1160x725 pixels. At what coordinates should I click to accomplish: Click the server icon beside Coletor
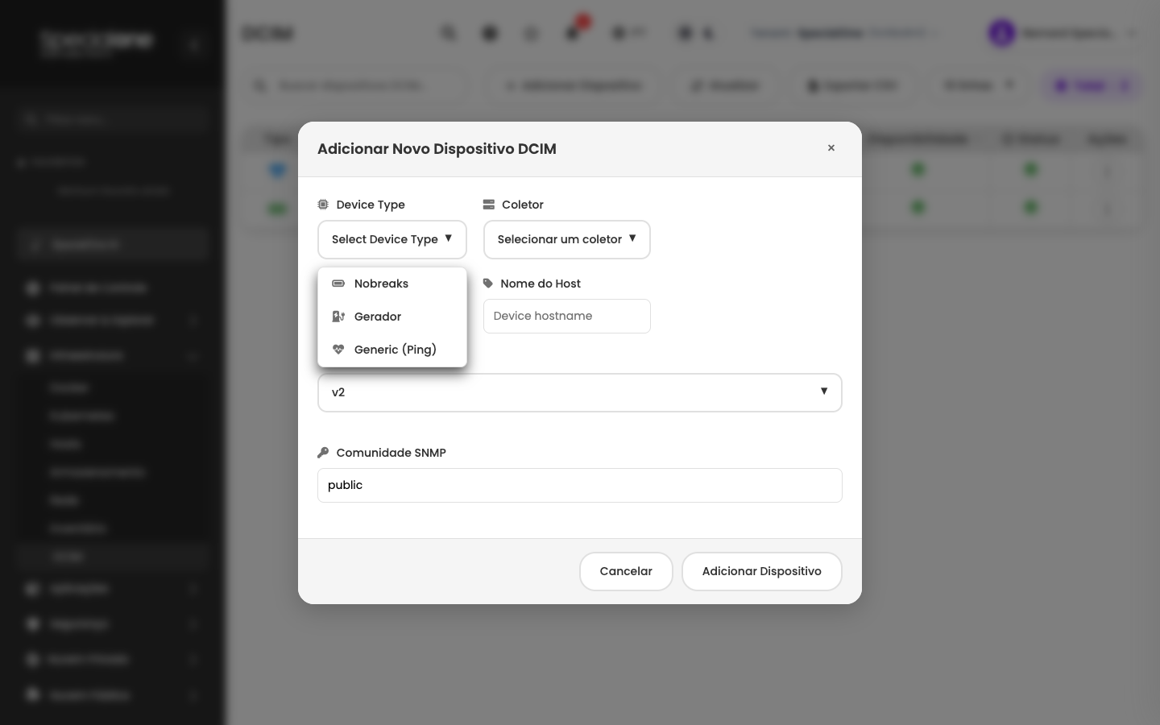click(x=488, y=205)
